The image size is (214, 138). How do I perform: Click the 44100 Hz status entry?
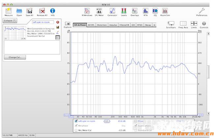pyautogui.click(x=23, y=135)
